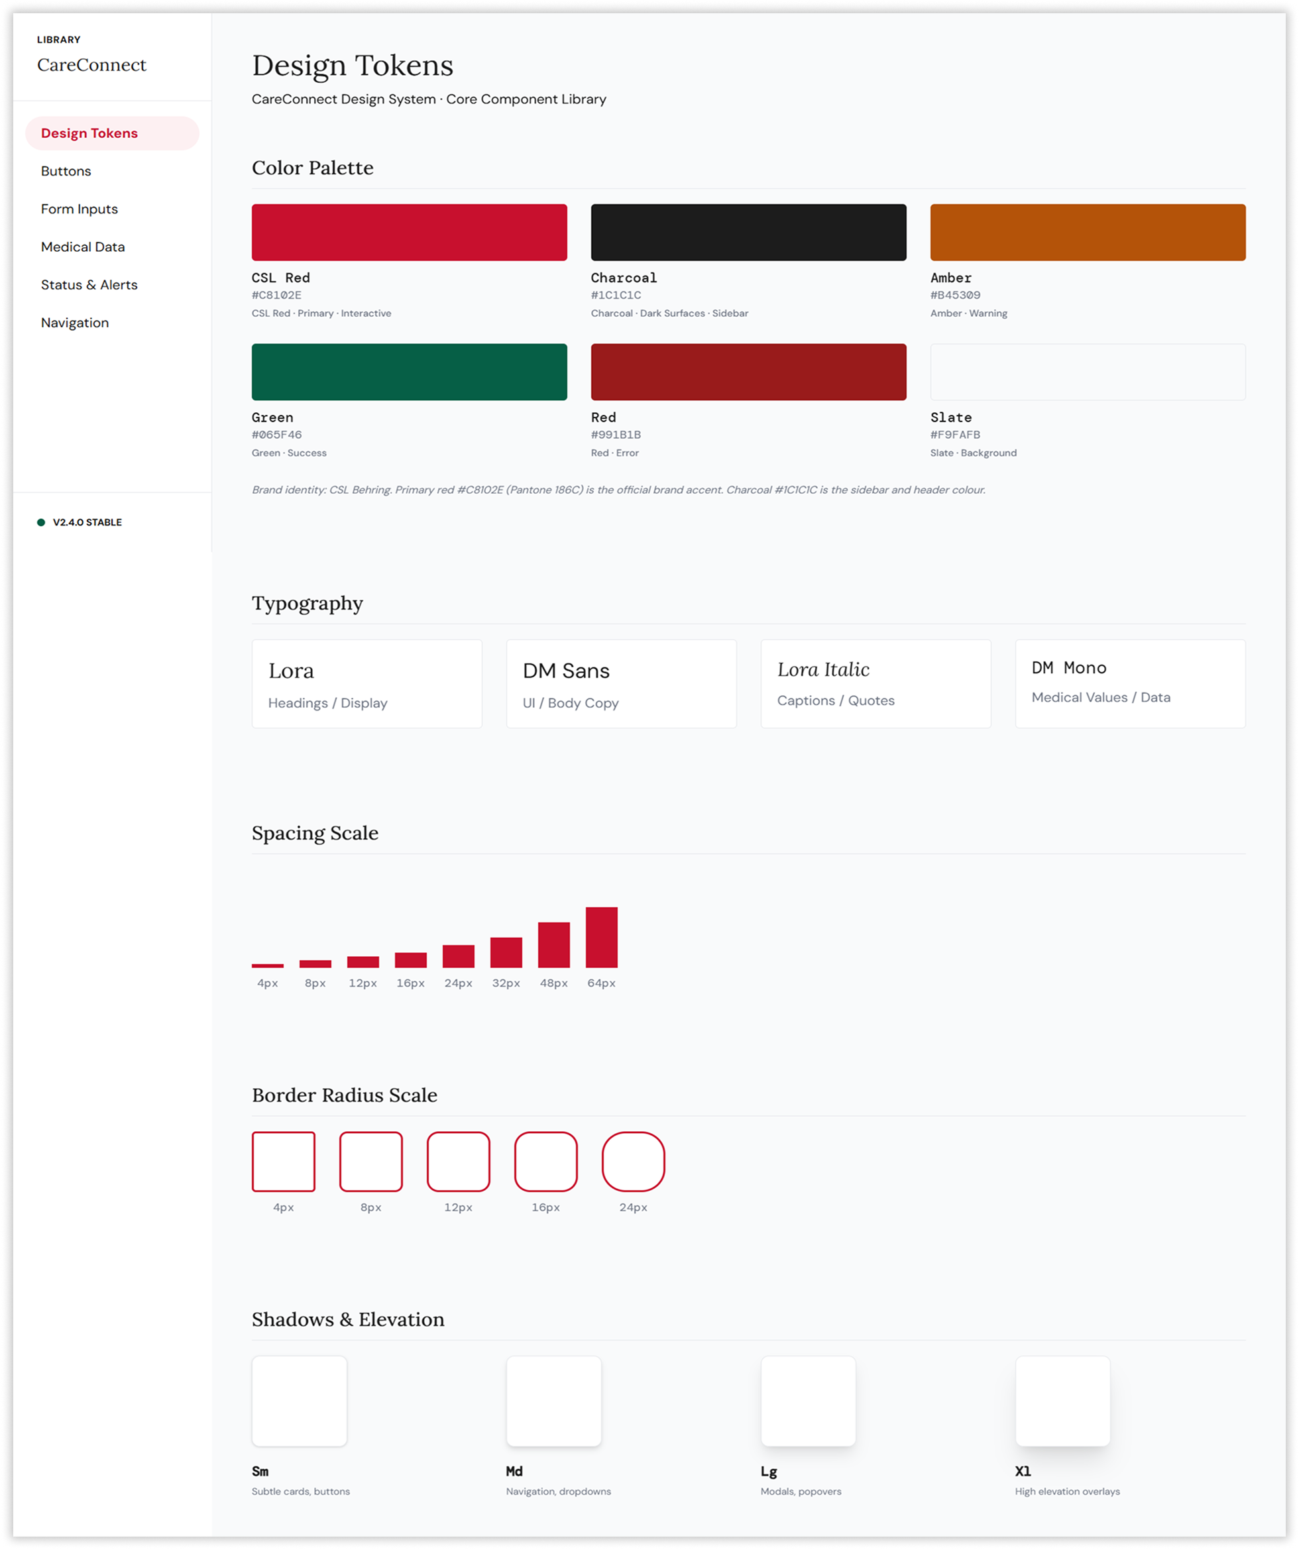
Task: Select the active Design Tokens item
Action: [x=89, y=134]
